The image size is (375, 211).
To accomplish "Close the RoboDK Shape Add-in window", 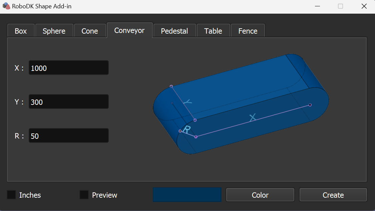I will point(364,6).
